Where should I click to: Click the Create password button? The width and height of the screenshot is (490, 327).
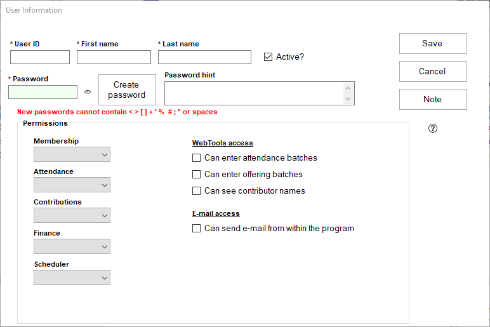pos(127,90)
